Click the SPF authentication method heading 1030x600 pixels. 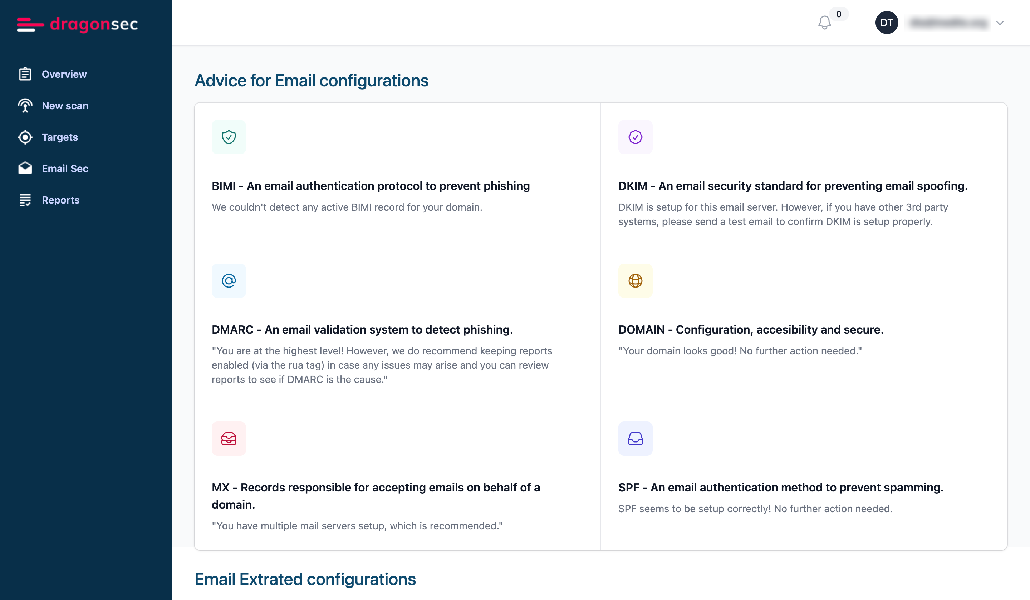(x=781, y=488)
